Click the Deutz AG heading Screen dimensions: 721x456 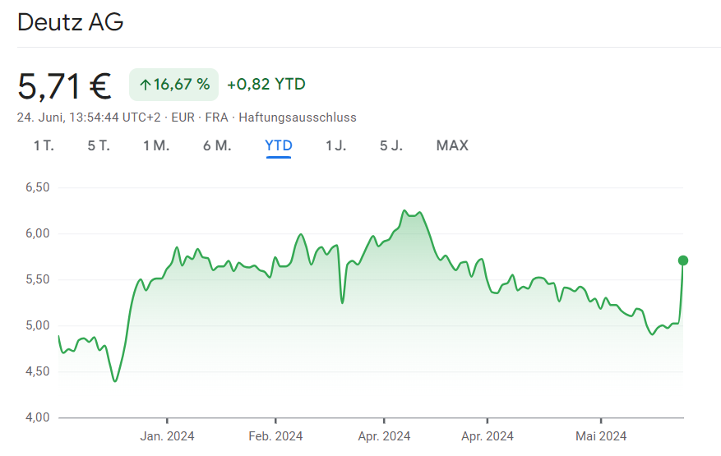click(71, 22)
